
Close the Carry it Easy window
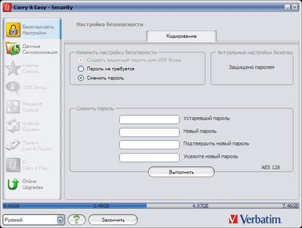[x=295, y=7]
